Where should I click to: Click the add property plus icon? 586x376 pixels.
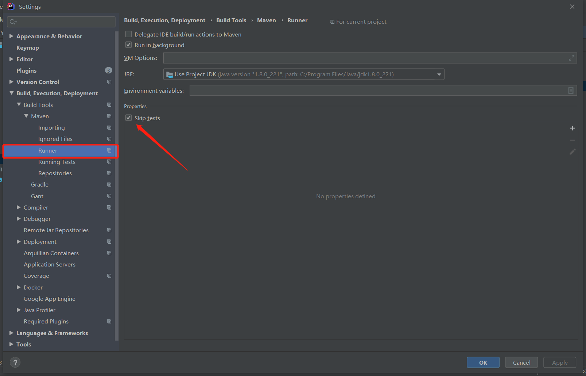point(573,128)
